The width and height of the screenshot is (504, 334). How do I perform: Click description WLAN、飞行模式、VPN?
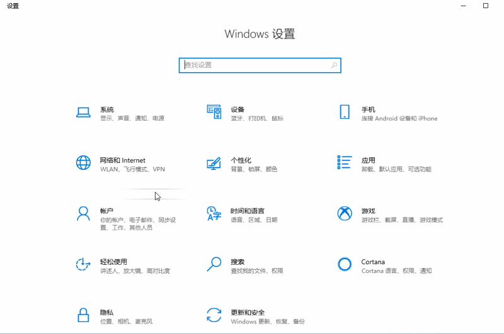point(132,169)
